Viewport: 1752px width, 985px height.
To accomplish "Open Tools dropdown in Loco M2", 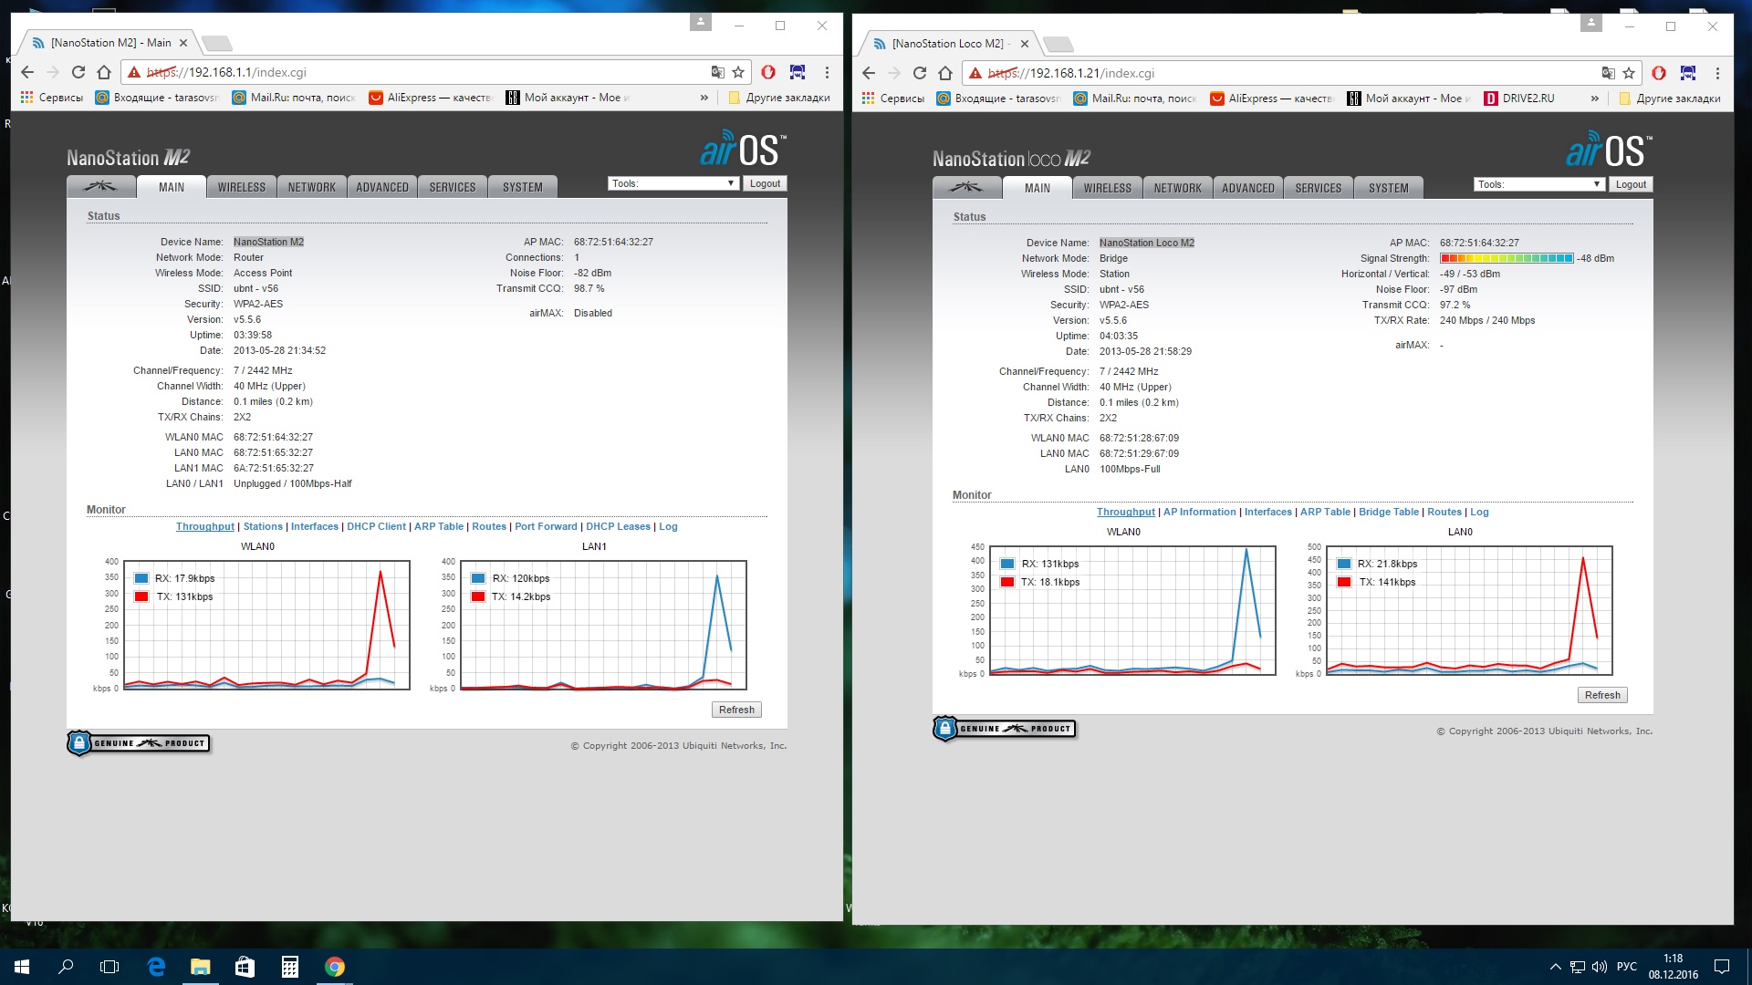I will point(1538,184).
